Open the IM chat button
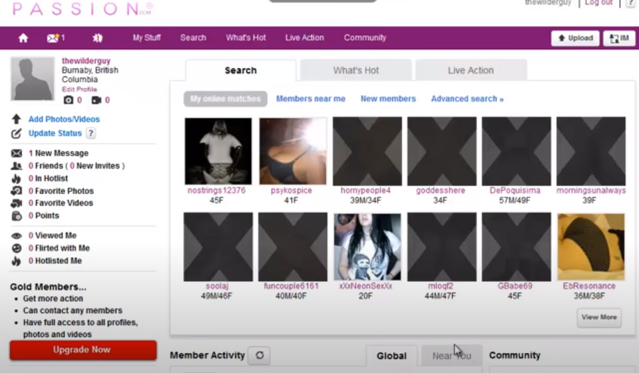 click(619, 39)
